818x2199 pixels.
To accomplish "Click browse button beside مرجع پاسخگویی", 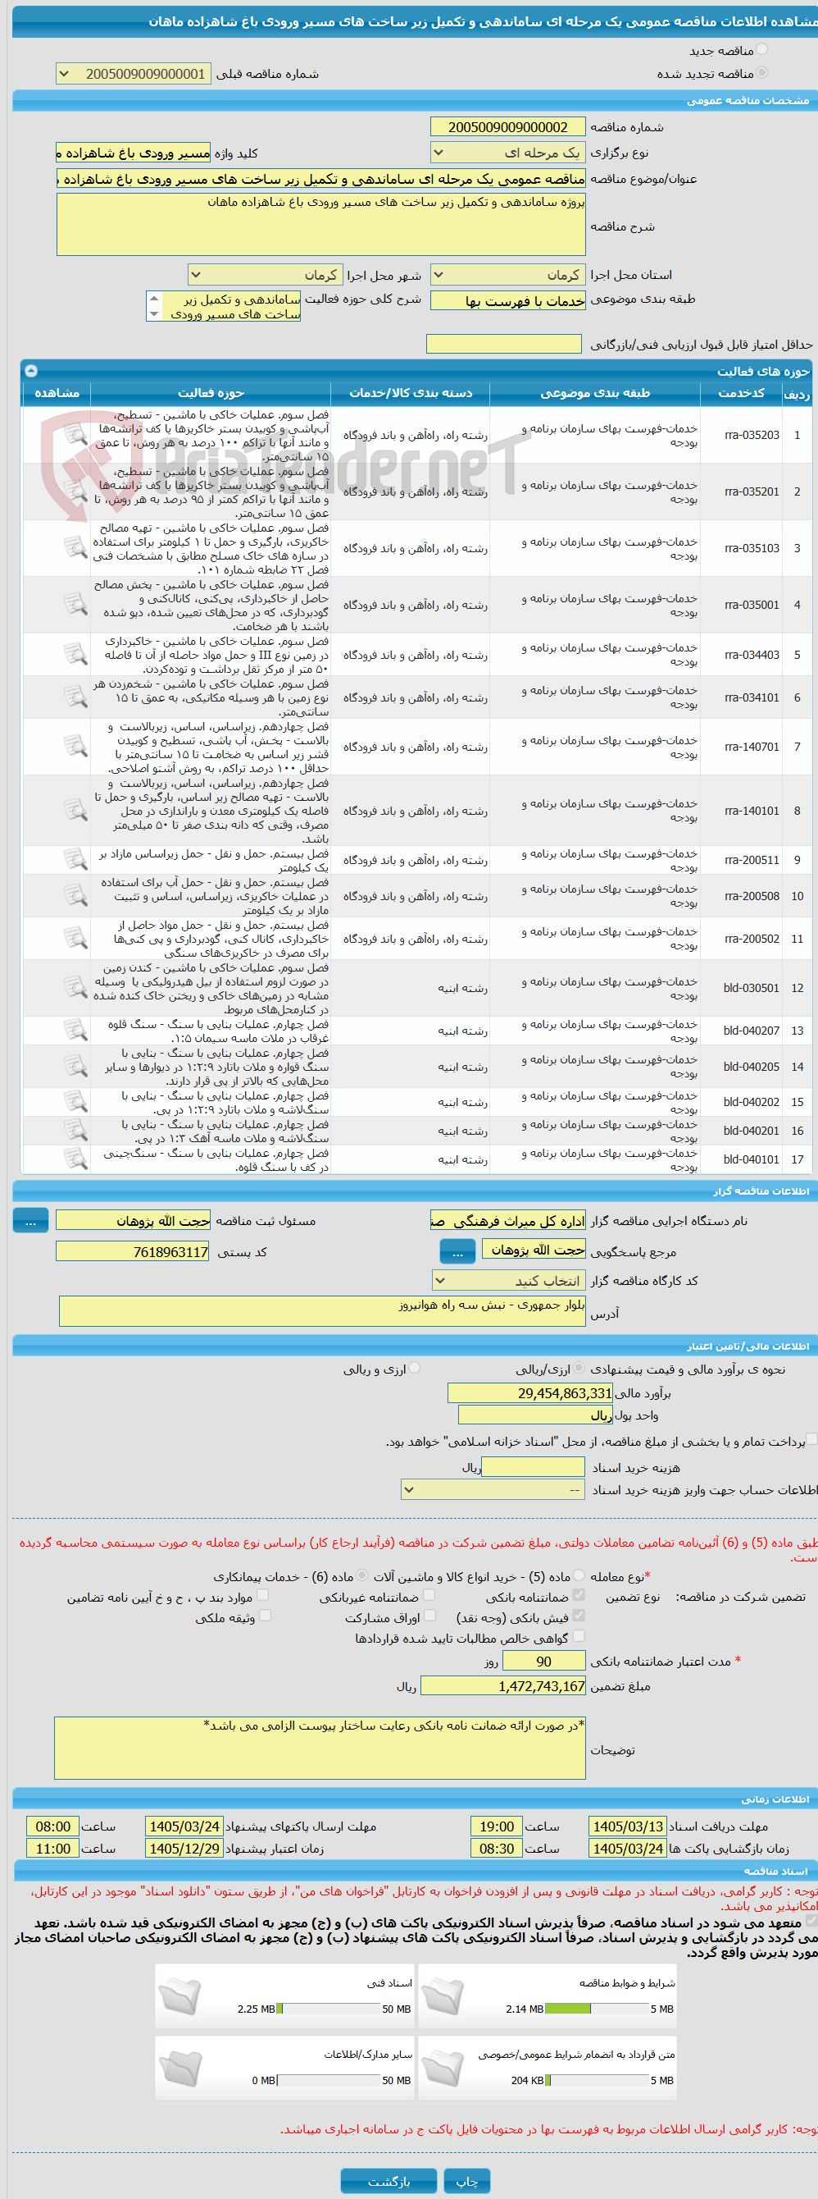I will click(x=457, y=1251).
